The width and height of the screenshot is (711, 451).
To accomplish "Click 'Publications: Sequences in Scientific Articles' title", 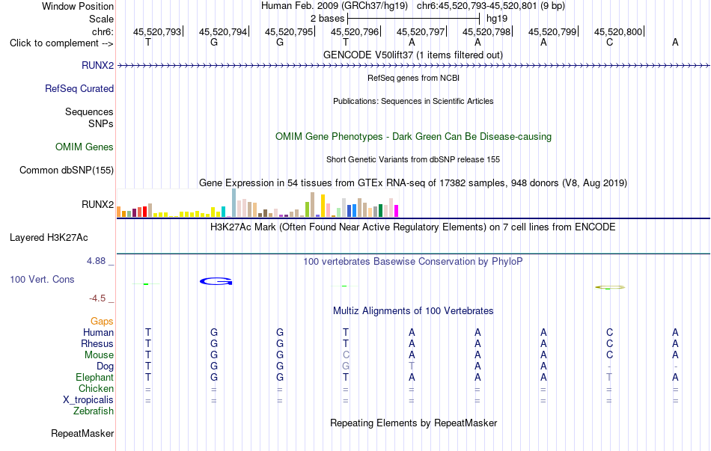I will tap(413, 101).
